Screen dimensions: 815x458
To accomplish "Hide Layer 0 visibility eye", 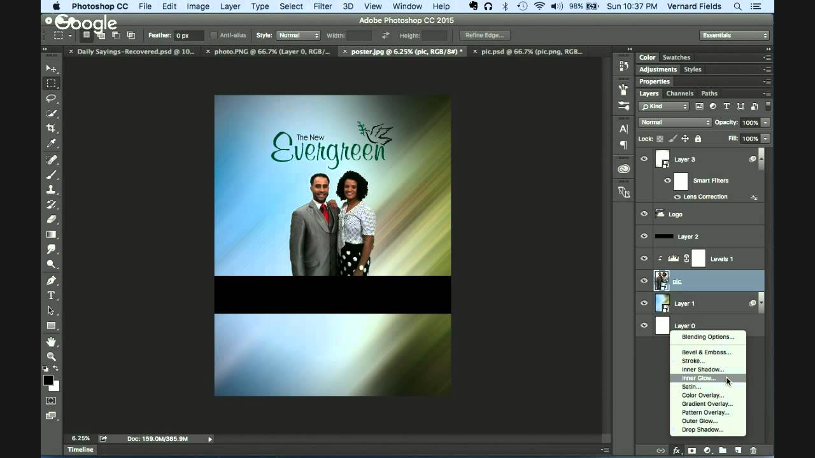I will pos(644,325).
